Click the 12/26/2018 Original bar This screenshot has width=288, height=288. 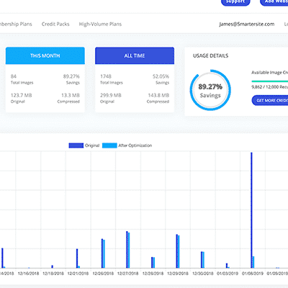click(102, 253)
